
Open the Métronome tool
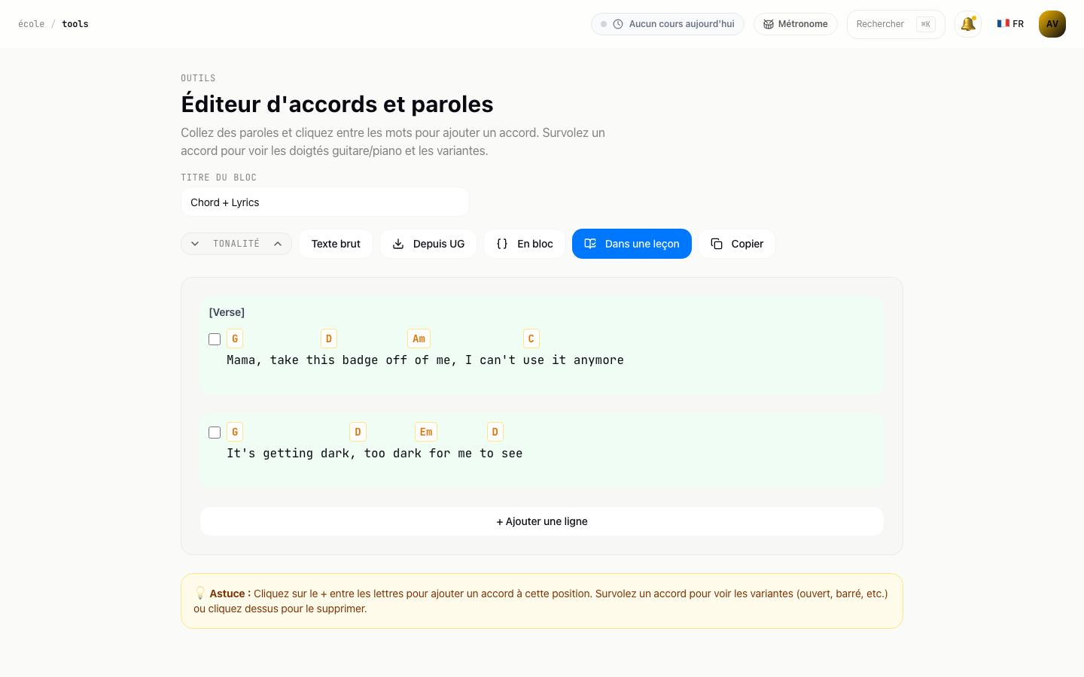(x=796, y=24)
